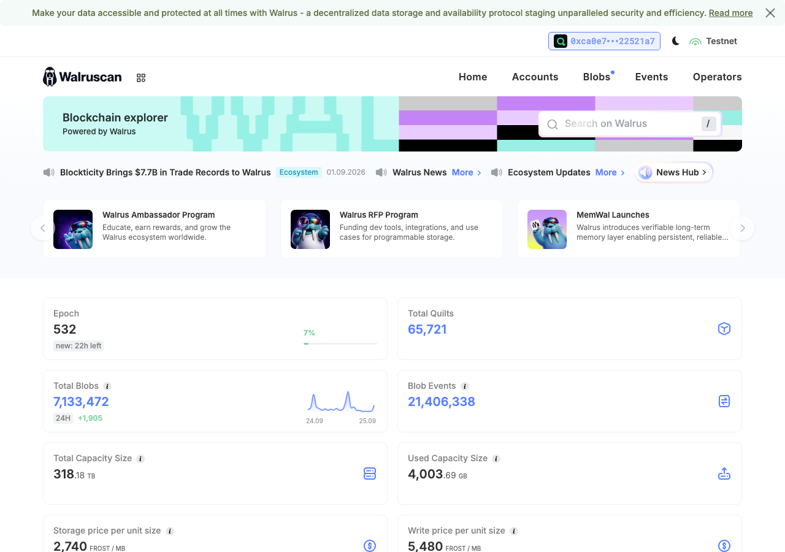Click the Total Blobs info icon
The width and height of the screenshot is (785, 552).
click(107, 386)
